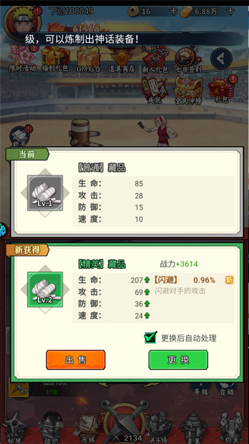Select the green Lv.2 精英 item icon
This screenshot has height=444, width=249.
45,289
